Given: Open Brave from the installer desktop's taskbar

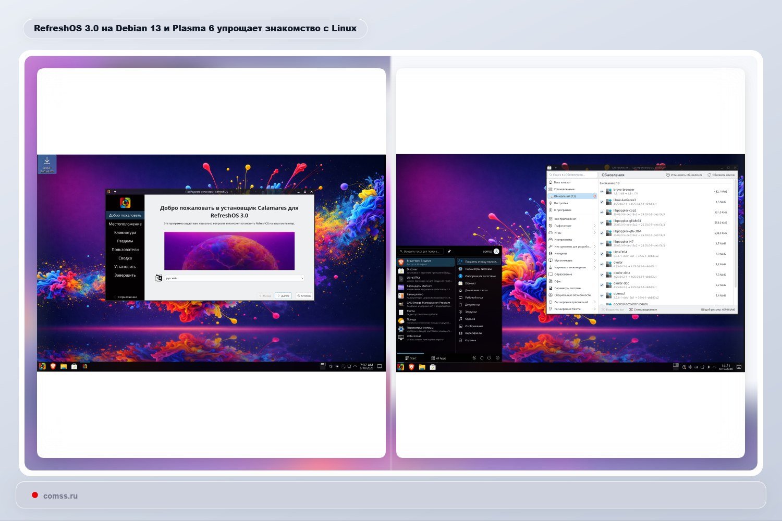Looking at the screenshot, I should (53, 366).
